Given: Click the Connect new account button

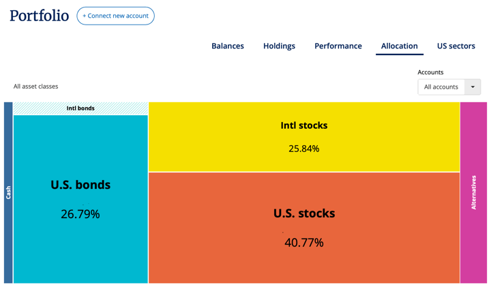Looking at the screenshot, I should tap(115, 16).
